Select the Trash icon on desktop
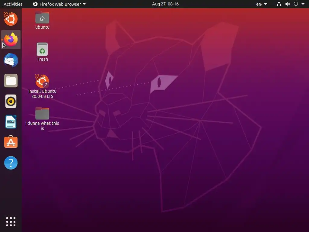The width and height of the screenshot is (309, 232). pos(42,52)
